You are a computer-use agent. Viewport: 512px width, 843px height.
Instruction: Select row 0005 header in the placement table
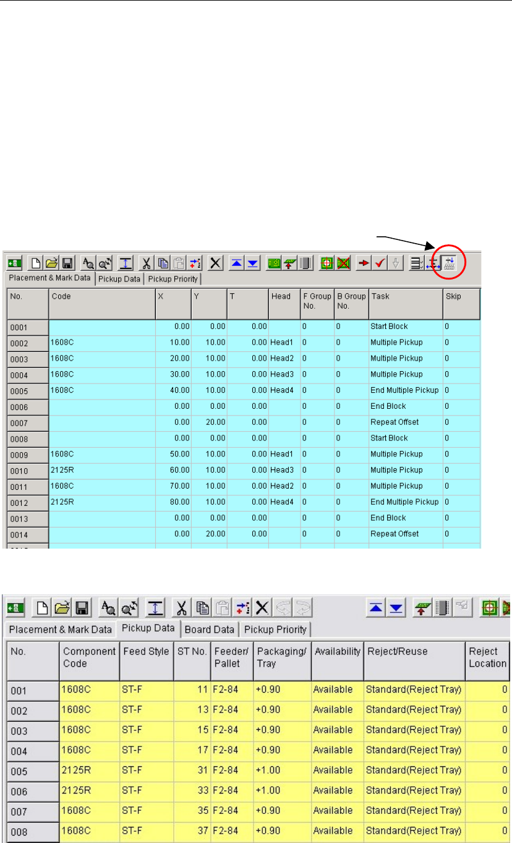coord(27,391)
